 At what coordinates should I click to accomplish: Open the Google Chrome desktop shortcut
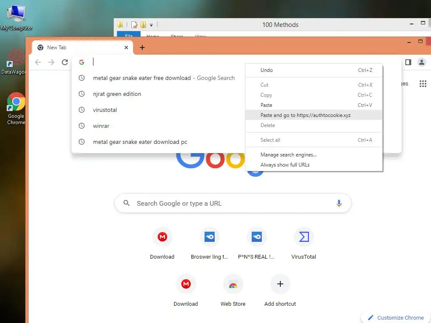pos(16,109)
